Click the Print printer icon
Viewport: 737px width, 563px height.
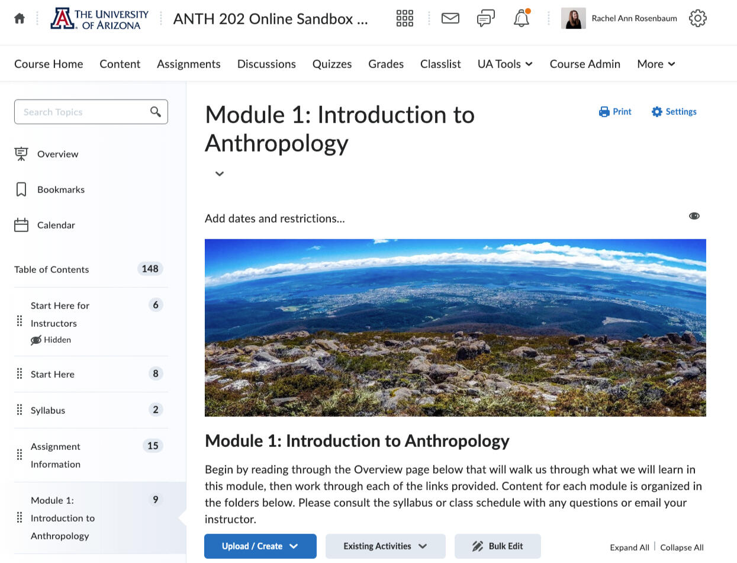point(615,112)
